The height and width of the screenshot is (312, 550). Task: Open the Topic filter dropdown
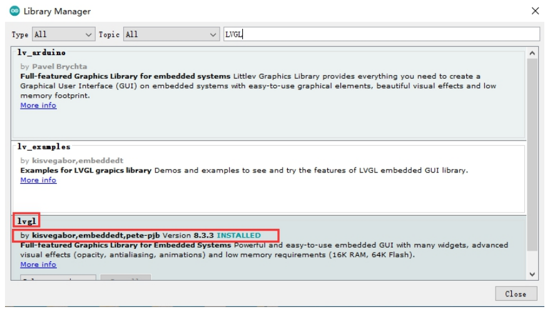tap(171, 34)
